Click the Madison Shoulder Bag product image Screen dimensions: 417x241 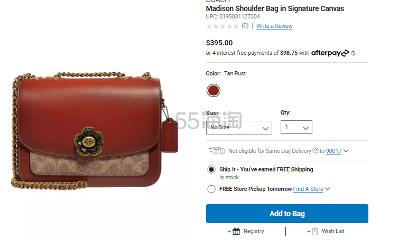click(95, 130)
